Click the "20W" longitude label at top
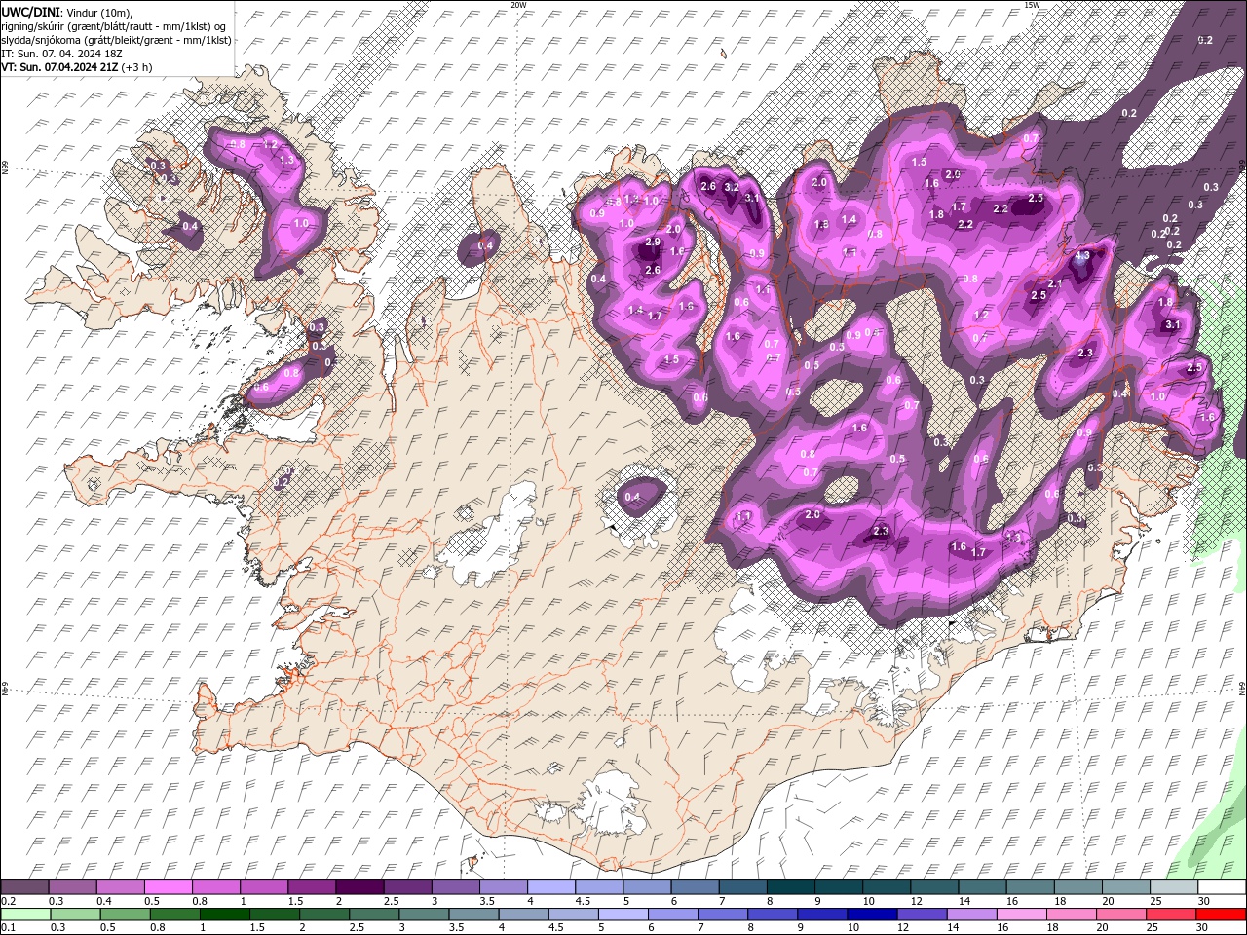The image size is (1247, 935). [x=518, y=5]
